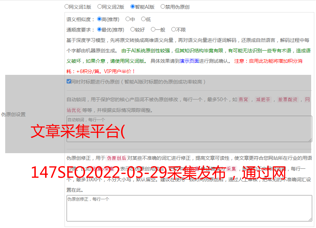The height and width of the screenshot is (228, 316).
Task: Toggle 同时对标题进行伪原创 checkbox
Action: point(69,81)
